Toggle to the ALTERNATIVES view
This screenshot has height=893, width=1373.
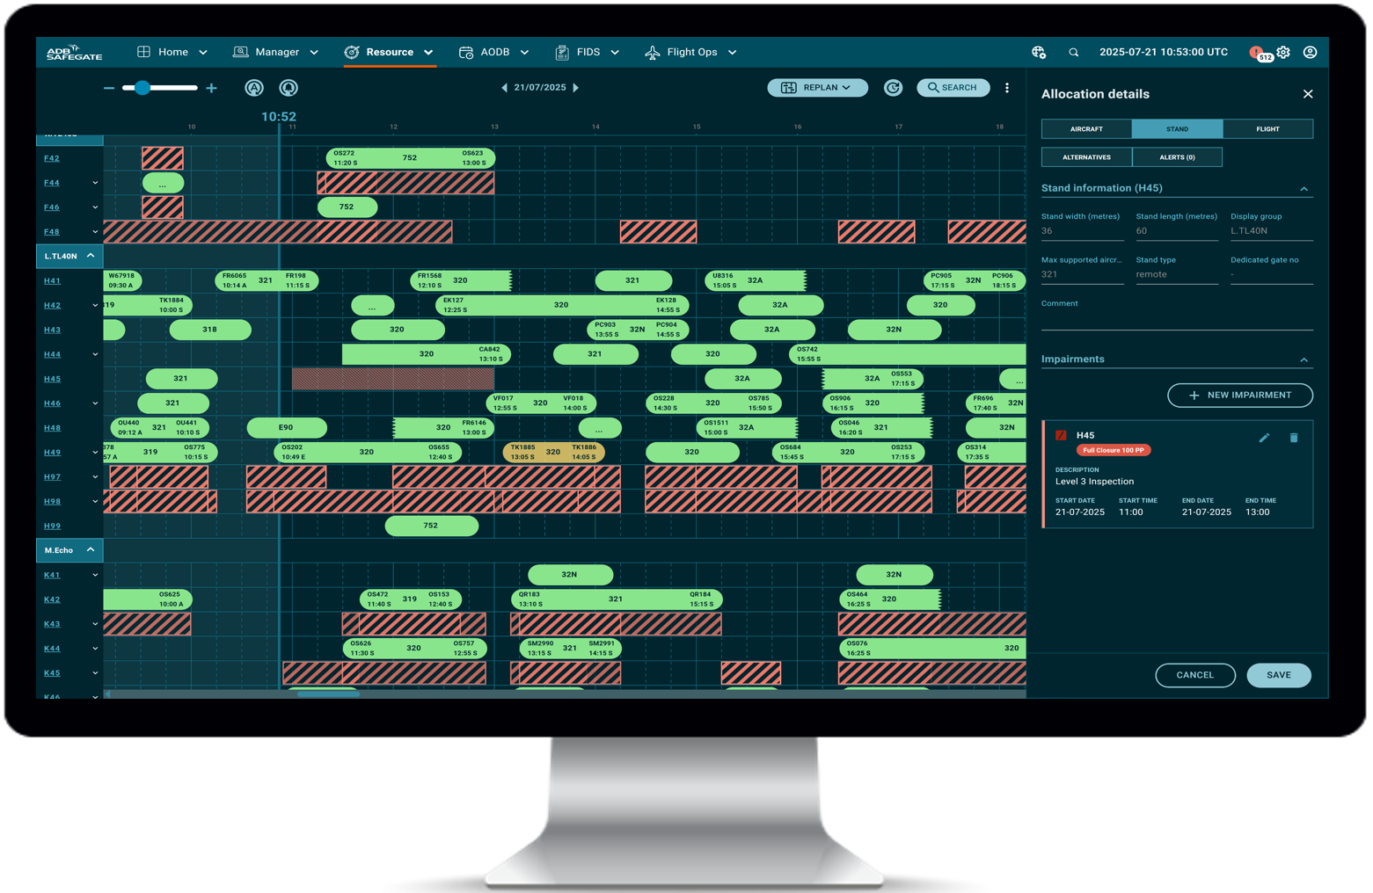pyautogui.click(x=1086, y=157)
